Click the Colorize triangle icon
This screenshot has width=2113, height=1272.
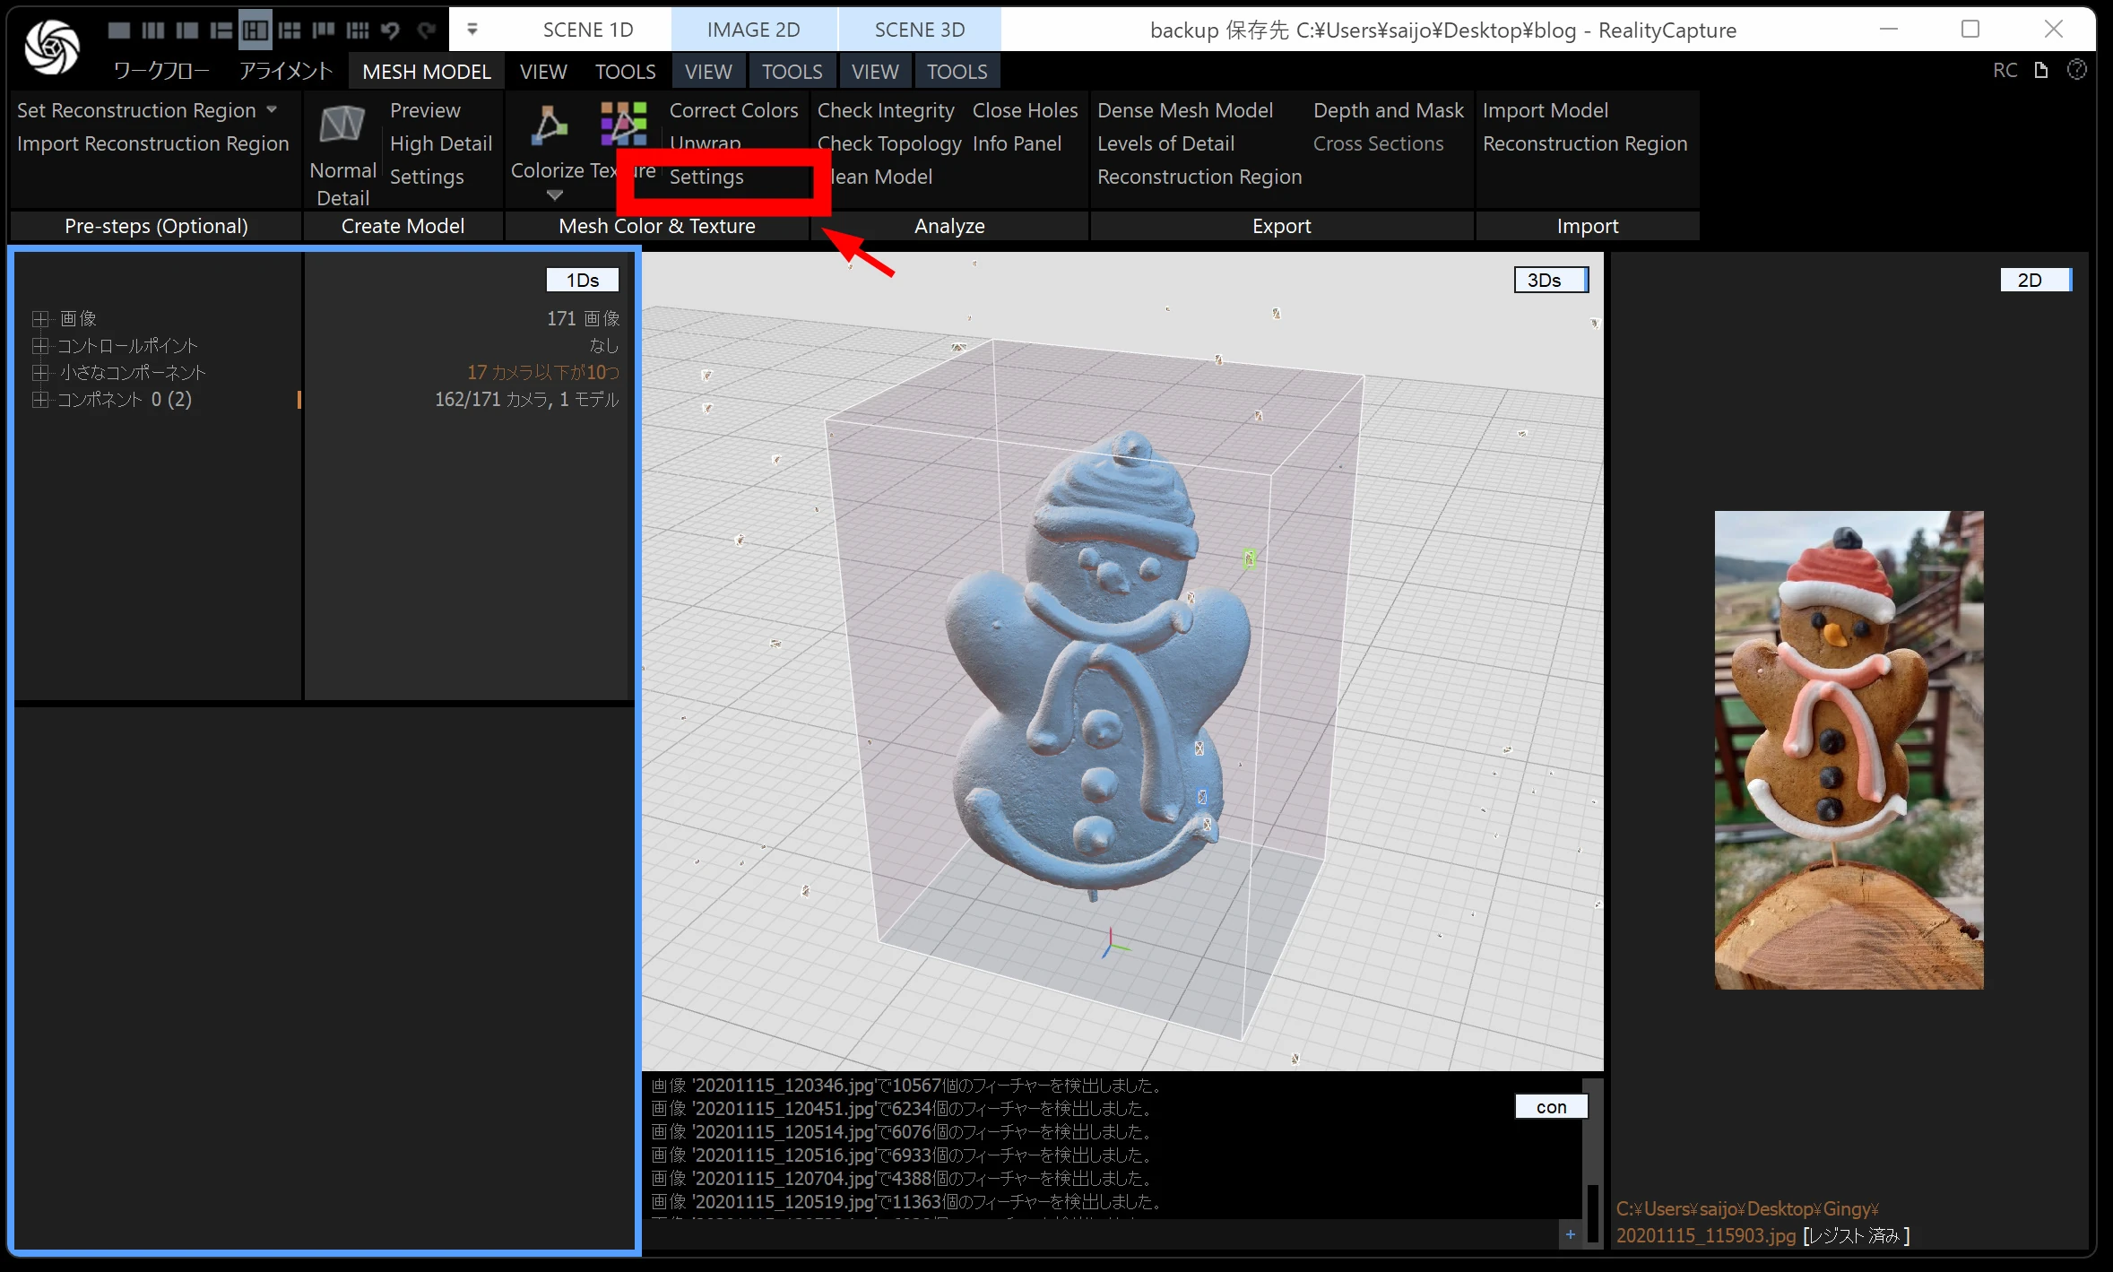coord(549,125)
